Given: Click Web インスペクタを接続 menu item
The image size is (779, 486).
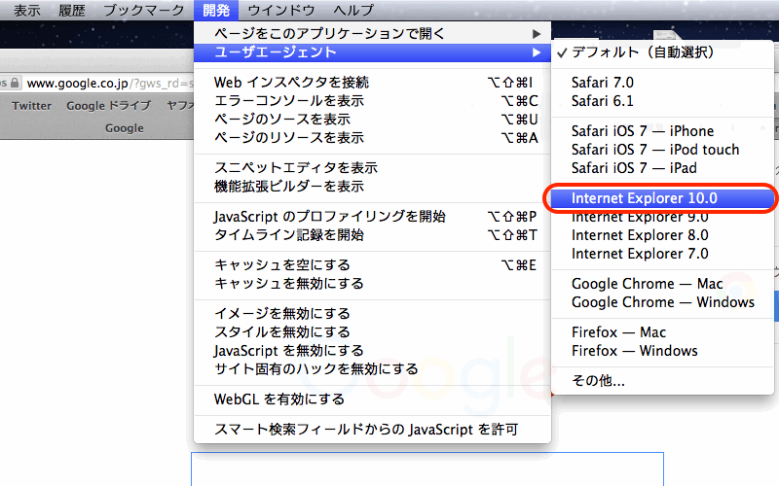Looking at the screenshot, I should click(x=292, y=83).
